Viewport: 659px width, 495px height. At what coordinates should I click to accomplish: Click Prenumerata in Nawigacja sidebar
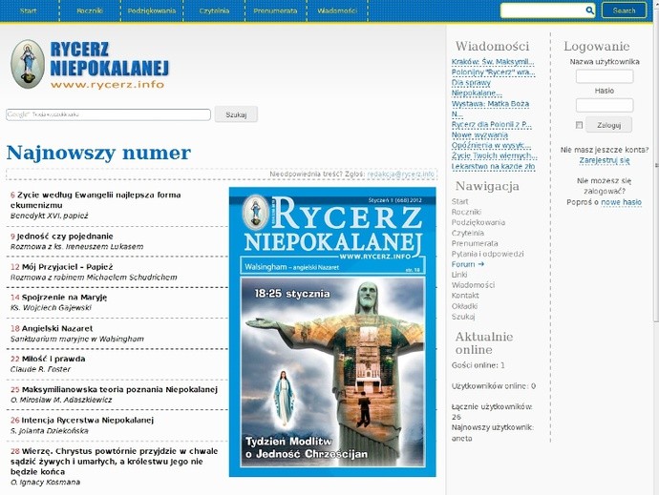click(475, 243)
